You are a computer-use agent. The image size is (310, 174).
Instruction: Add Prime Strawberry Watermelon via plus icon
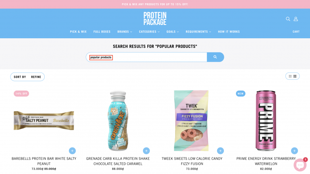coord(294,151)
